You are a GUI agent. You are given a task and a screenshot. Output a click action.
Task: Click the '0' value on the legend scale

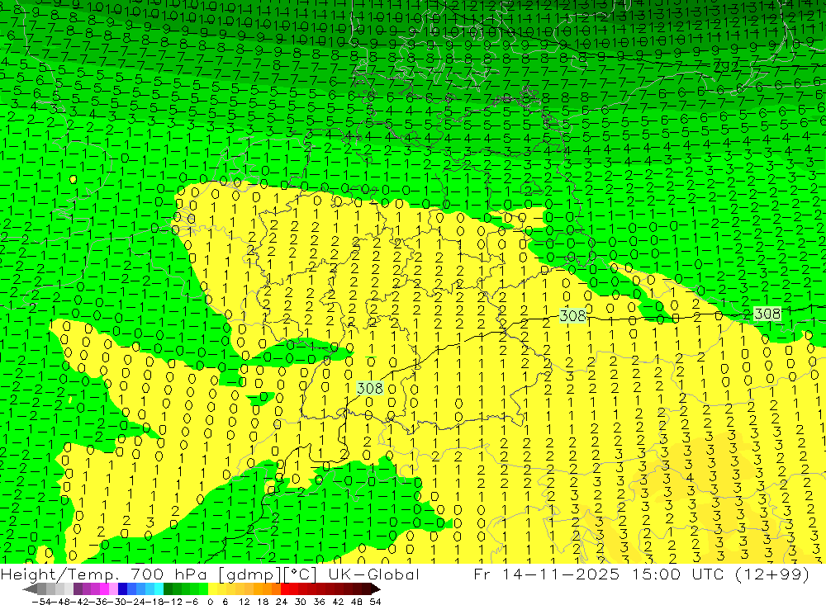pyautogui.click(x=210, y=602)
